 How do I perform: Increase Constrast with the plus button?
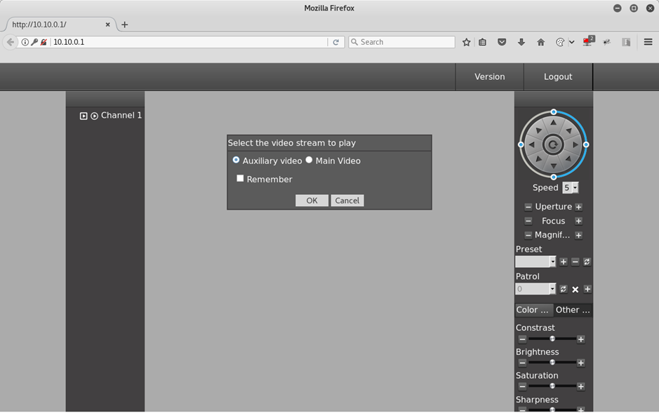click(x=581, y=339)
